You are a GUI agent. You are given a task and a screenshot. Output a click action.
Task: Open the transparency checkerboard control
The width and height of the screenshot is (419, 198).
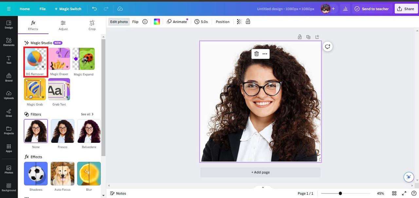coord(239,22)
